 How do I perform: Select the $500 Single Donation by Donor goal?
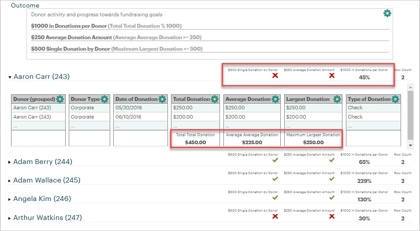click(210, 49)
